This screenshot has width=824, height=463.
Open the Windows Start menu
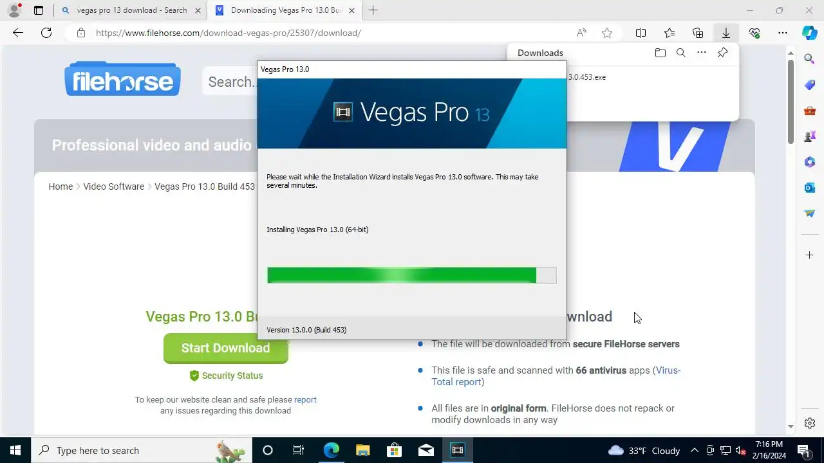coord(15,450)
